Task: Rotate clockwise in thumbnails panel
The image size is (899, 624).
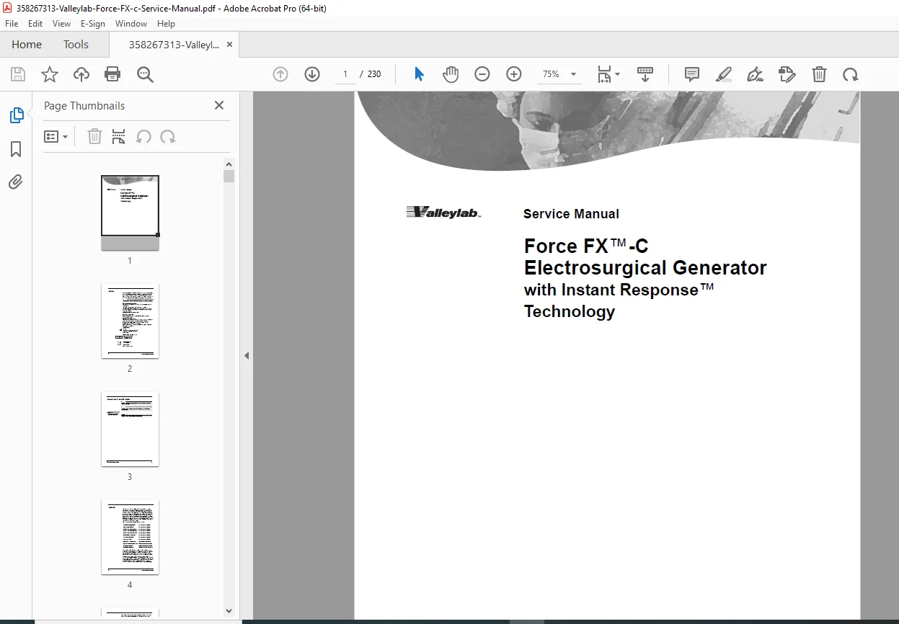Action: coord(168,137)
